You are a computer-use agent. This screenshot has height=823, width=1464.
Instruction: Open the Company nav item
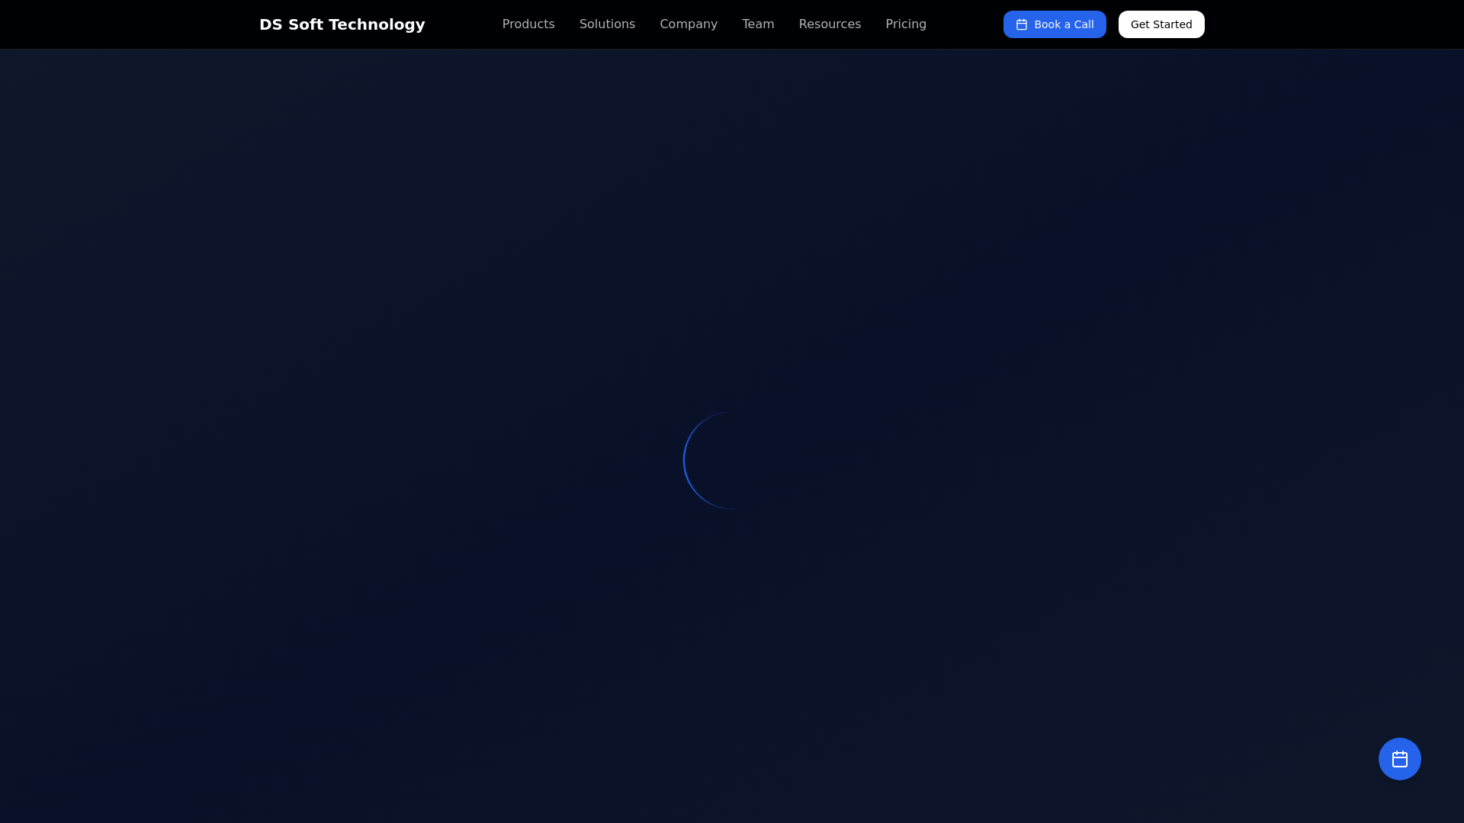(689, 24)
